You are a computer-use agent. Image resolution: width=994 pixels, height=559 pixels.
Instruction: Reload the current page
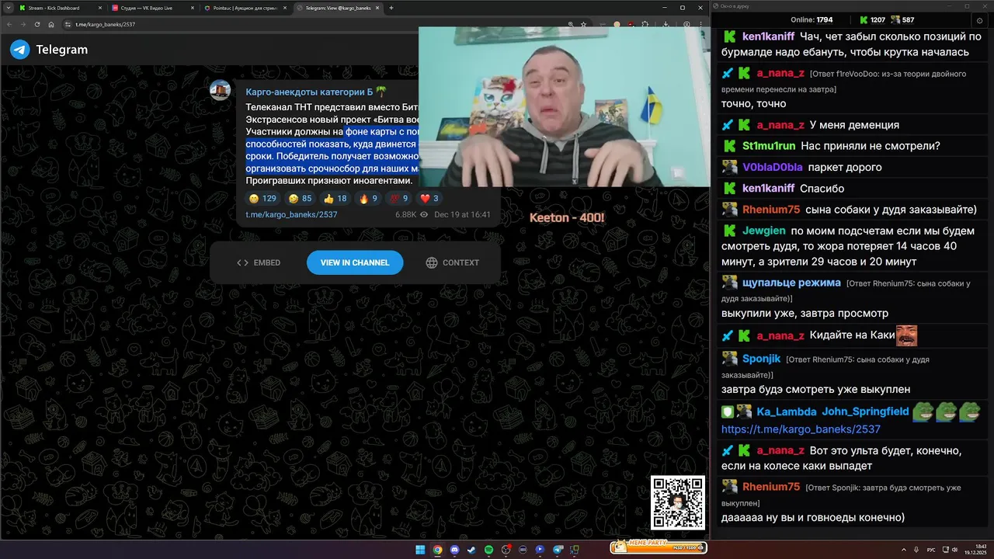tap(37, 24)
